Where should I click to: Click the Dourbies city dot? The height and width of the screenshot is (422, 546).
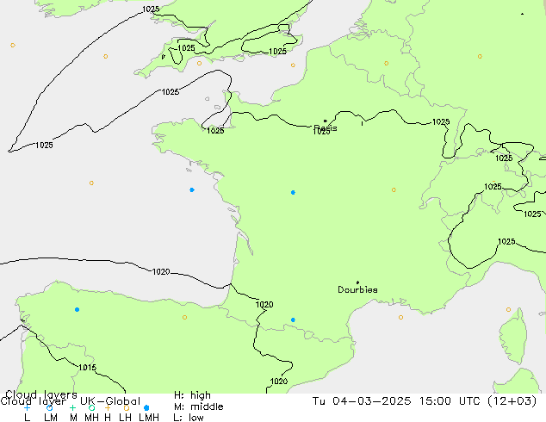click(357, 282)
